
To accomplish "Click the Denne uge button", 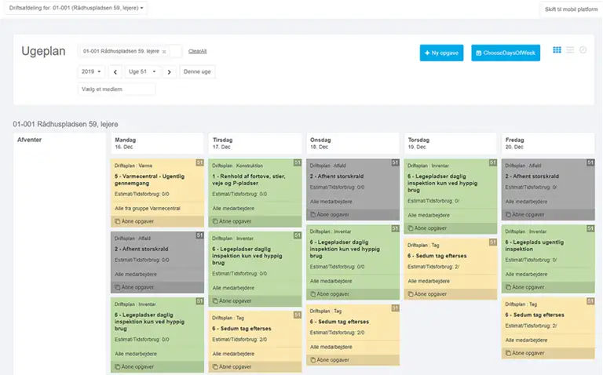I will [197, 71].
